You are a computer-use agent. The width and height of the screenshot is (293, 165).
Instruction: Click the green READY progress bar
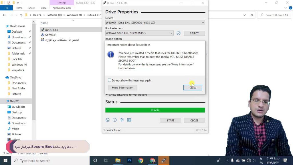click(x=155, y=110)
